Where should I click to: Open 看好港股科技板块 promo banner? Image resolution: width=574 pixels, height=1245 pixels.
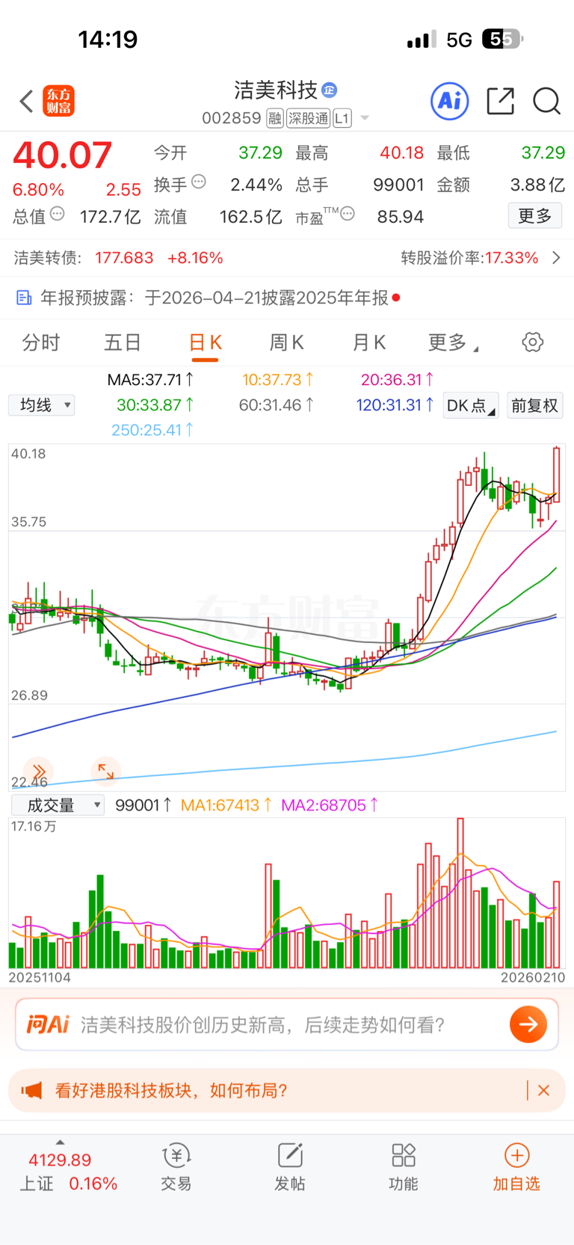tap(287, 1090)
